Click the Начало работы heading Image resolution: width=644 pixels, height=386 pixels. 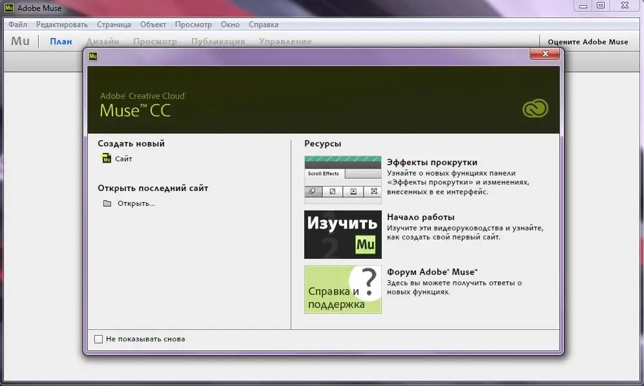point(421,217)
